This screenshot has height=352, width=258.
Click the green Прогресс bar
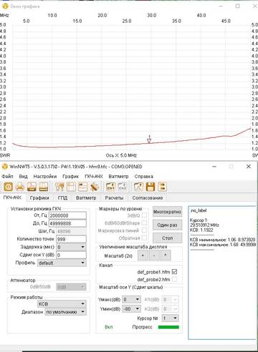(168, 327)
